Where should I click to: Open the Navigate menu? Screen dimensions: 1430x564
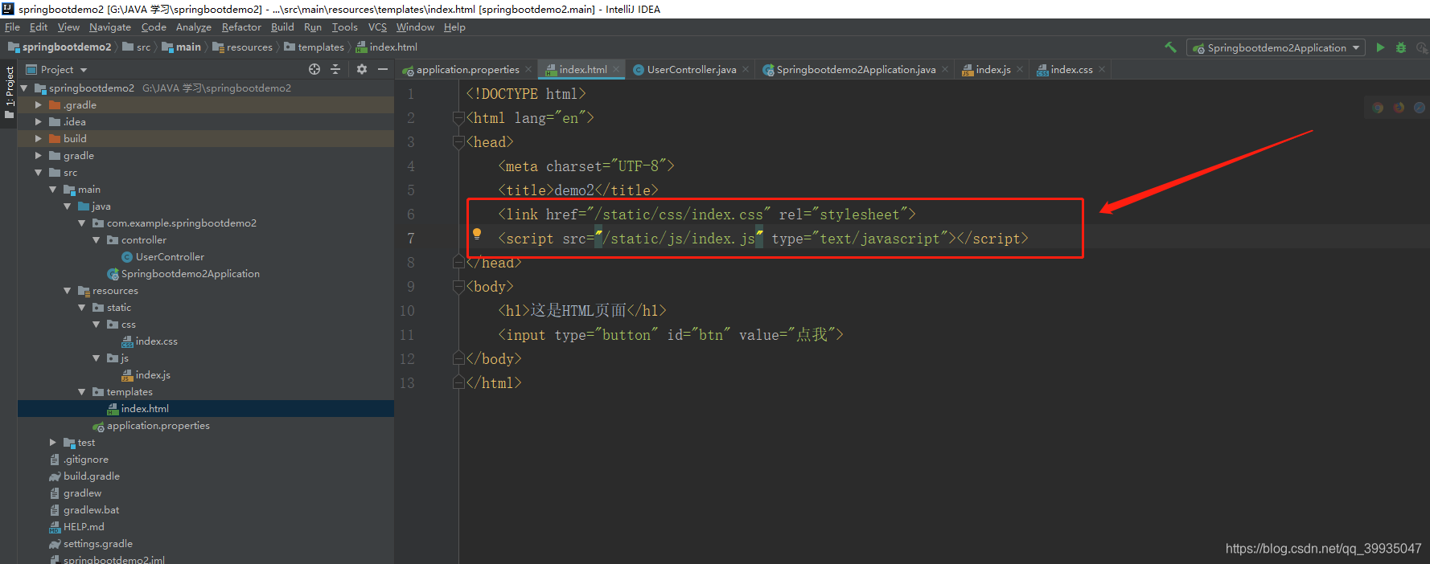tap(110, 27)
